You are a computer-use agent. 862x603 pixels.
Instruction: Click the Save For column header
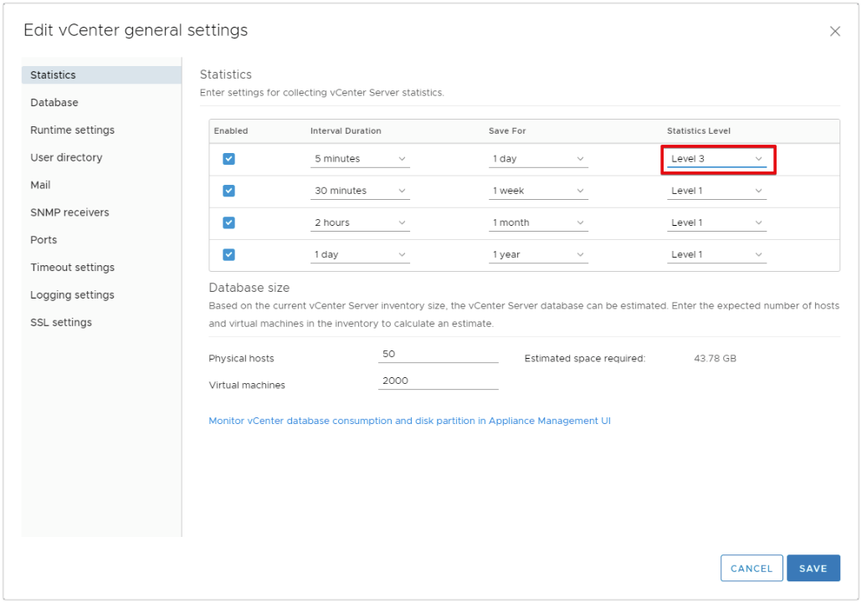(x=507, y=130)
